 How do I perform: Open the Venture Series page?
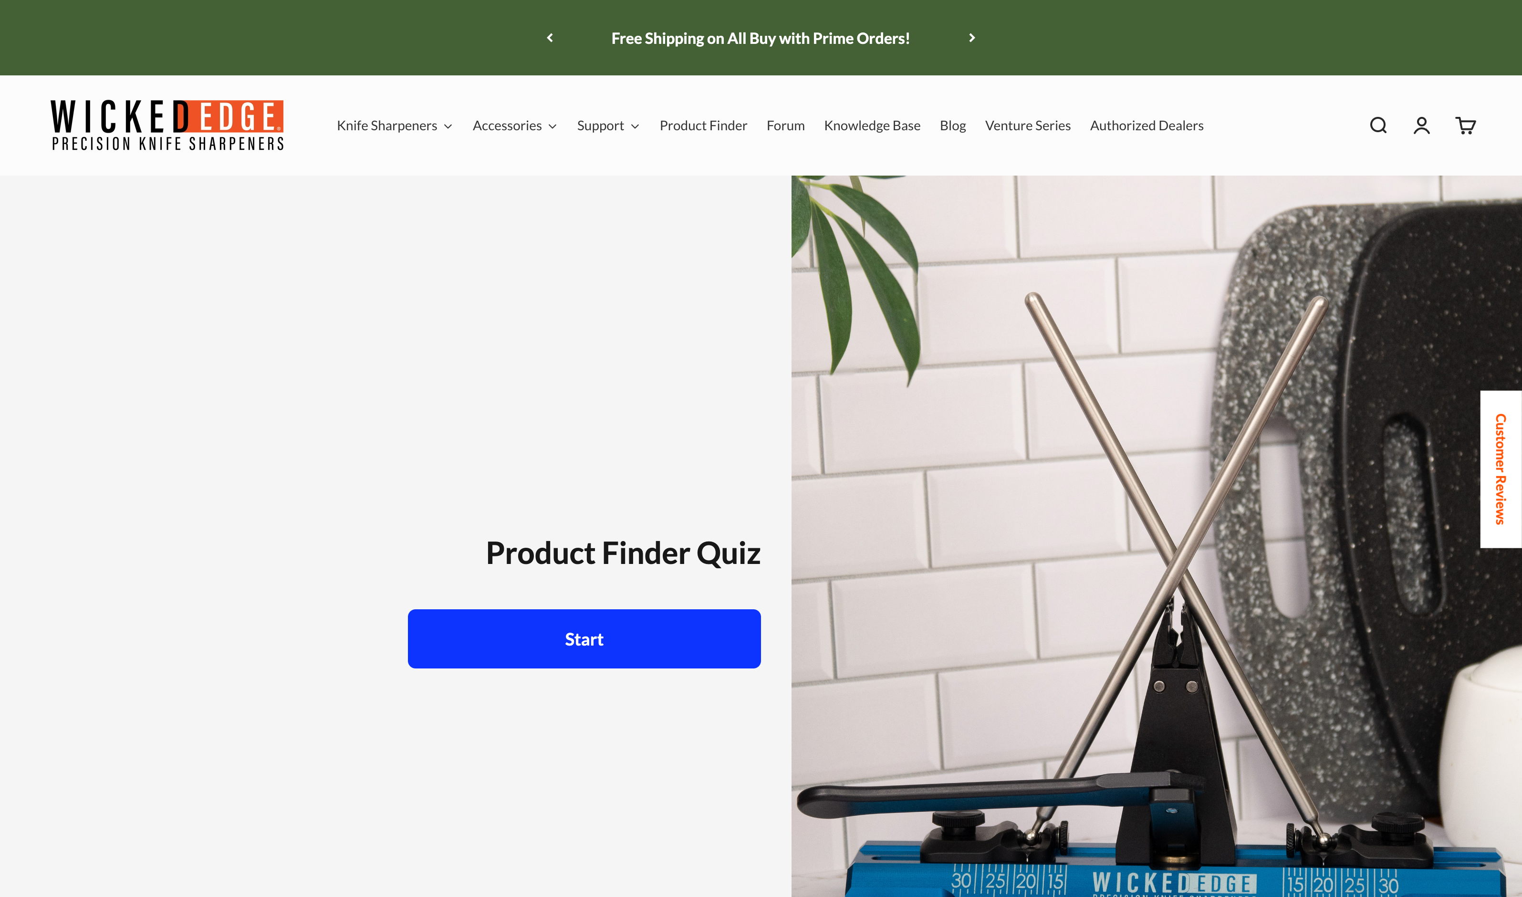coord(1028,126)
